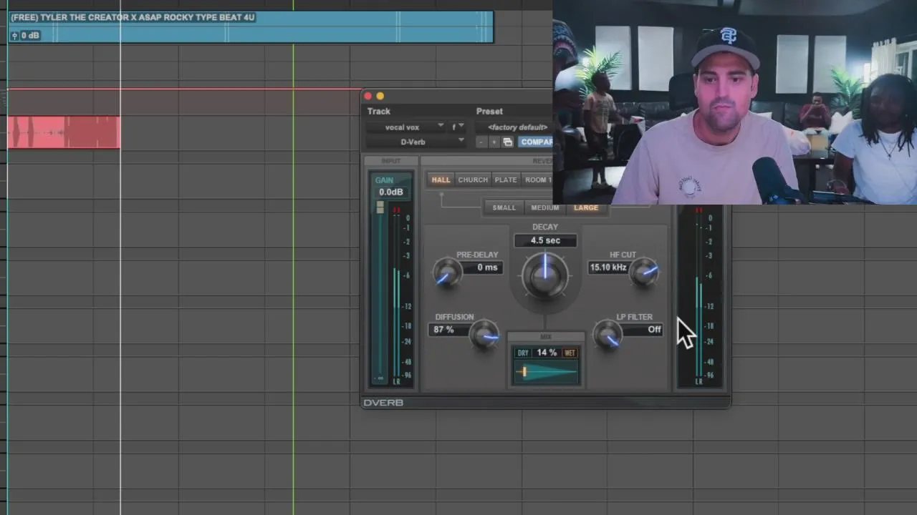Set reverb size to MEDIUM

(x=544, y=207)
